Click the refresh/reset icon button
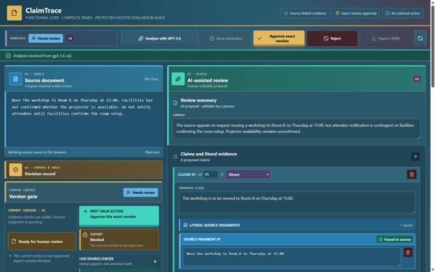The height and width of the screenshot is (272, 435). click(x=420, y=38)
